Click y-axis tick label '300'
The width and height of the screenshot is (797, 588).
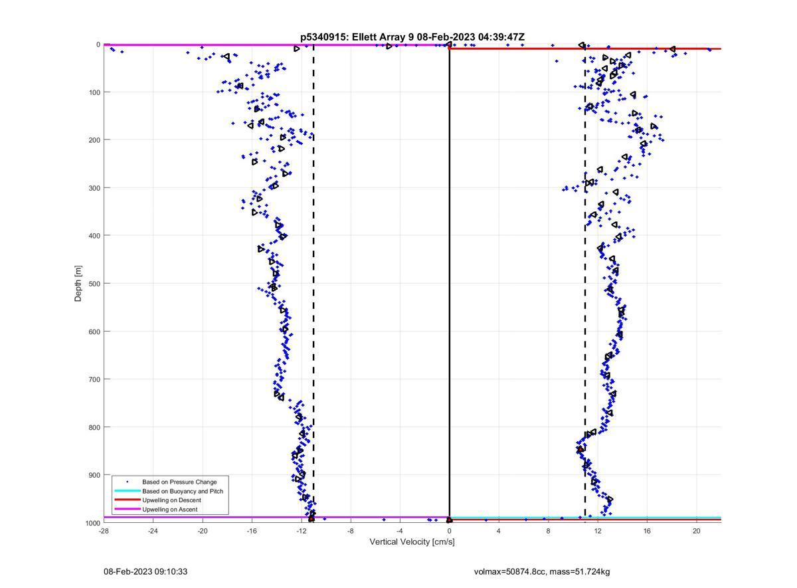pyautogui.click(x=94, y=188)
